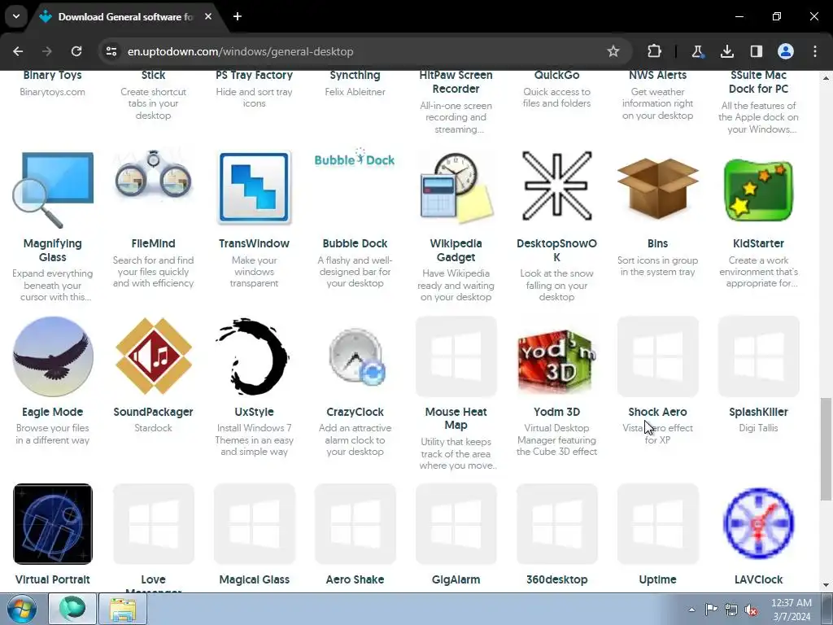This screenshot has height=625, width=833.
Task: Open File Explorer from the taskbar
Action: click(x=122, y=609)
